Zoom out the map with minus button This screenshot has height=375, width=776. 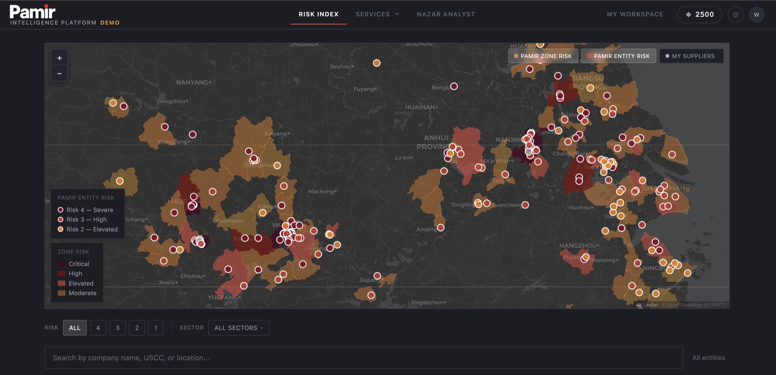tap(59, 74)
